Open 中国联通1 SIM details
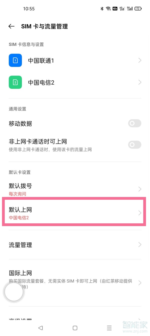Viewport: 150px width, 336px height. pyautogui.click(x=75, y=60)
